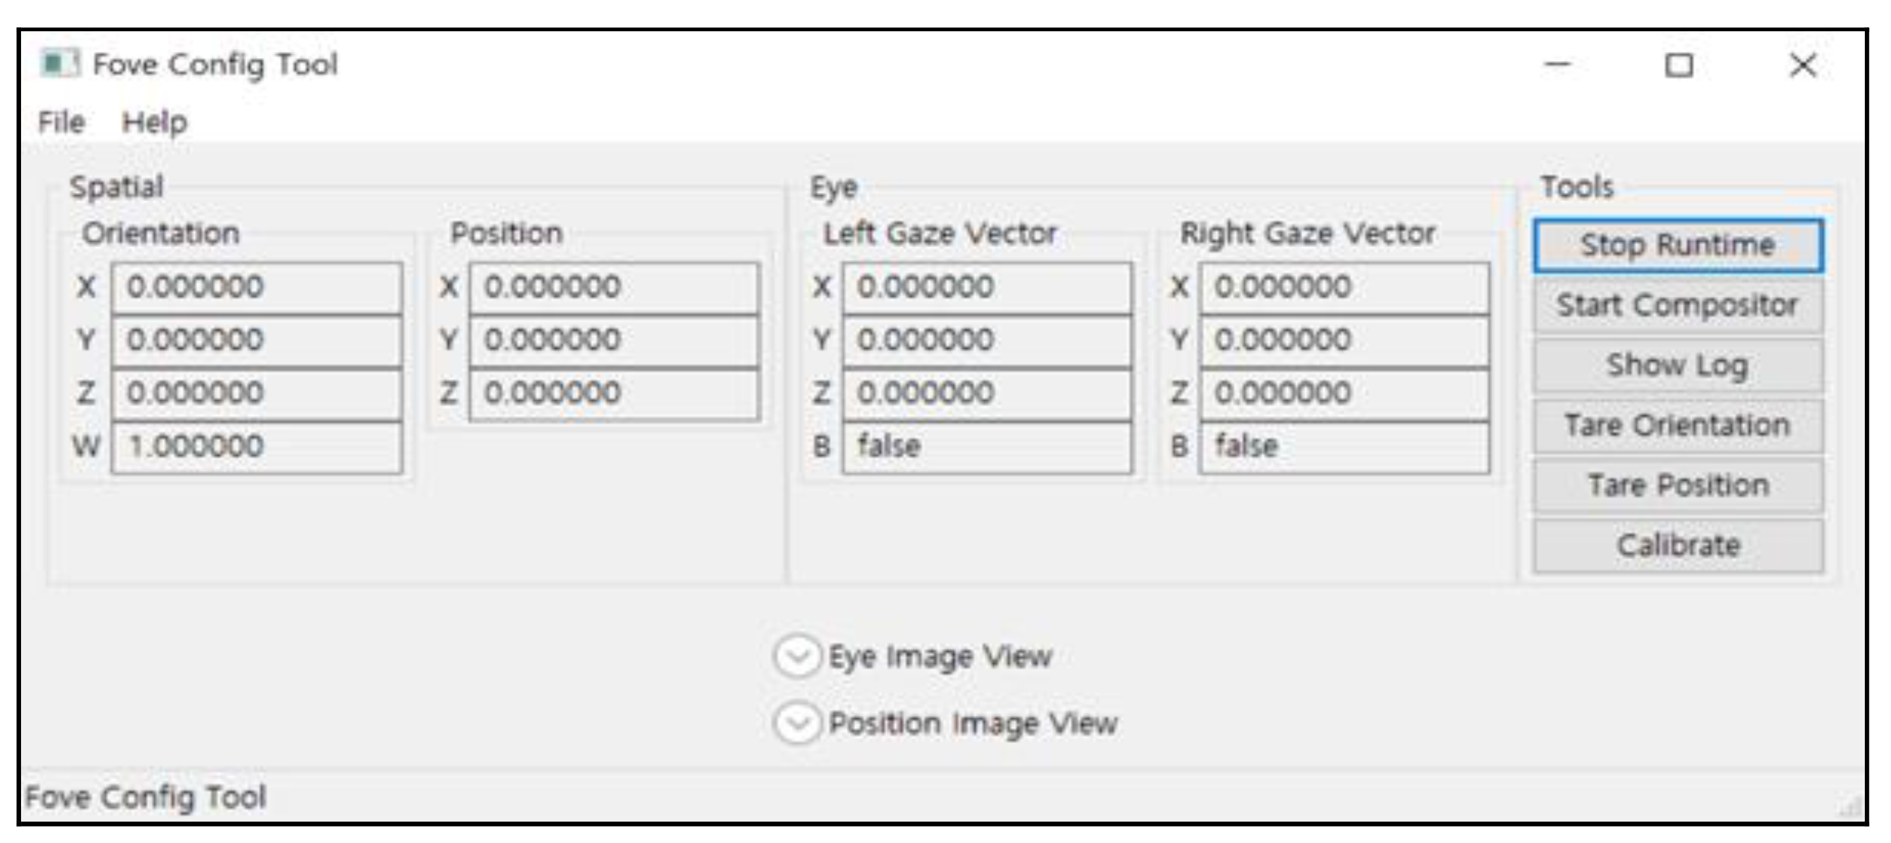Click the Right Gaze Vector B field

tap(1344, 446)
